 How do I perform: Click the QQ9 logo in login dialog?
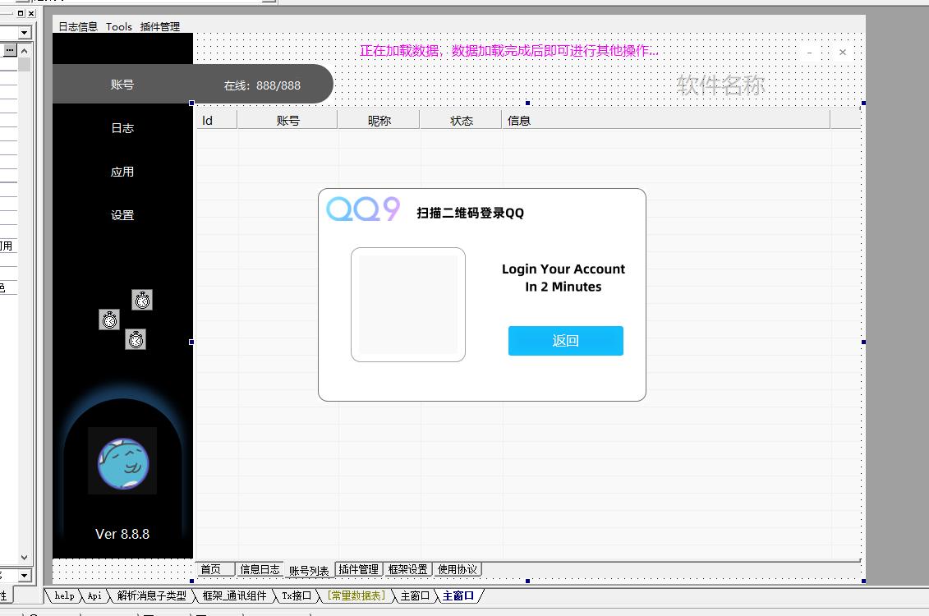click(x=363, y=209)
